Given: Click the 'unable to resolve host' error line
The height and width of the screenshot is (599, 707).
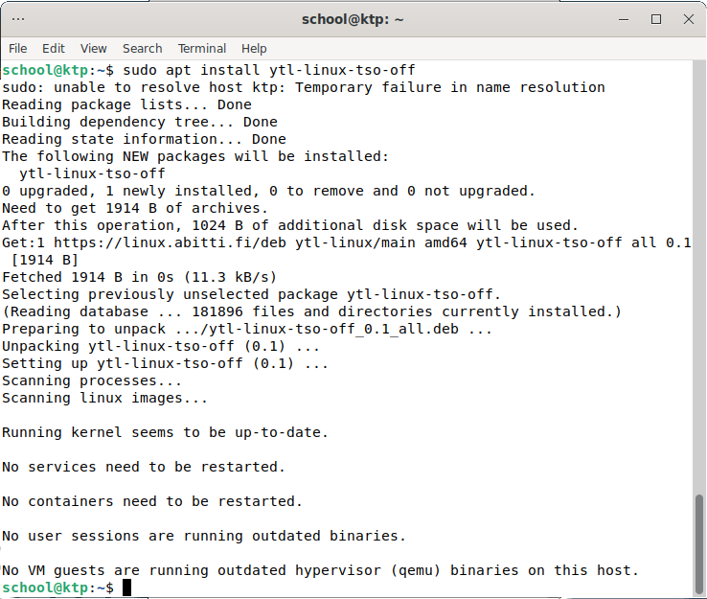Looking at the screenshot, I should tap(303, 87).
